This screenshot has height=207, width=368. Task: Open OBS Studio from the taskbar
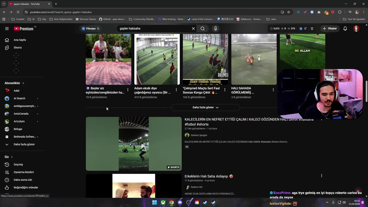click(188, 202)
